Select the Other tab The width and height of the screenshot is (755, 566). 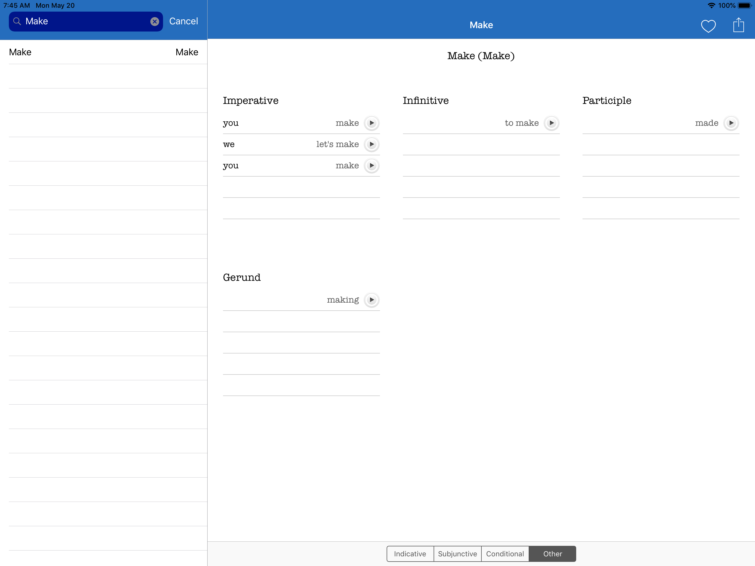(553, 554)
